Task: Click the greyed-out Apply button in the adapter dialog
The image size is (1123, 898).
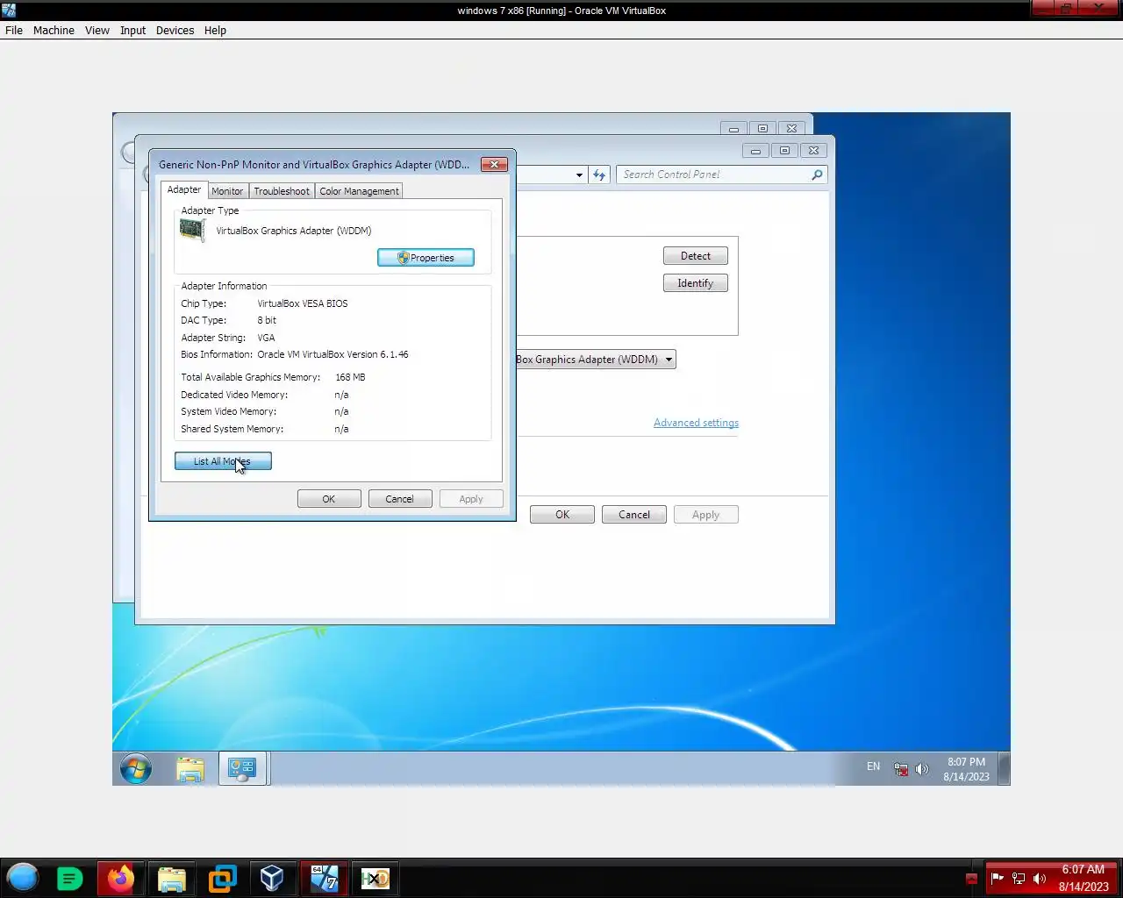Action: point(471,499)
